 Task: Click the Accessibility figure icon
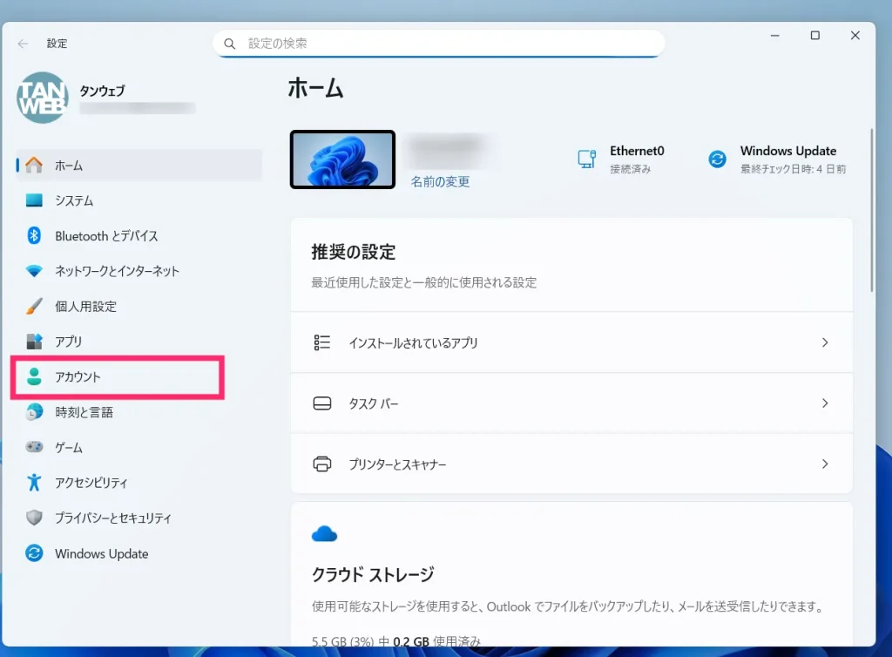pyautogui.click(x=34, y=483)
